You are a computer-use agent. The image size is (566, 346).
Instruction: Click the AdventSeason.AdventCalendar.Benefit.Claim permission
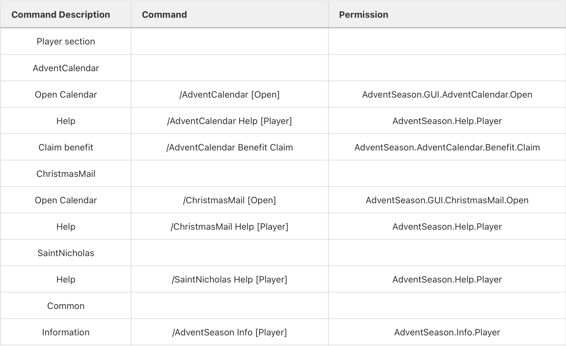point(447,147)
